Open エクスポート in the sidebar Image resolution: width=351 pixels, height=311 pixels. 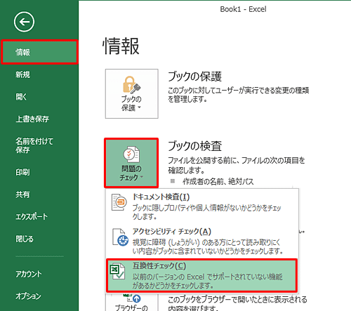click(x=32, y=216)
